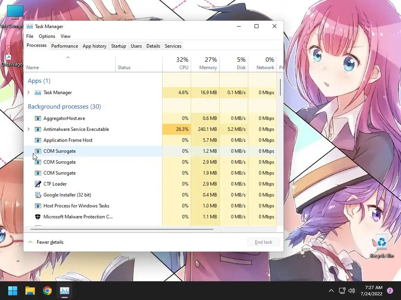Switch to the Users tab
The width and height of the screenshot is (401, 300).
136,46
